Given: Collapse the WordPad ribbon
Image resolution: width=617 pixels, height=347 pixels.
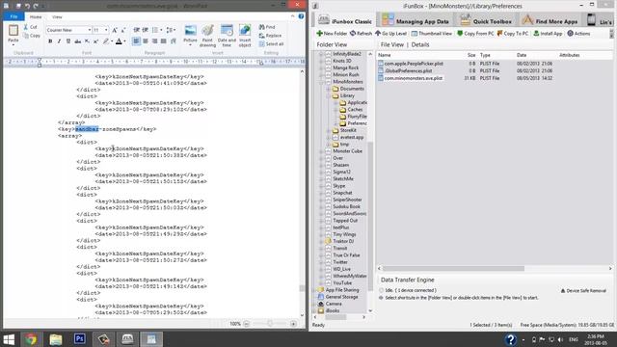Looking at the screenshot, I should tap(292, 16).
